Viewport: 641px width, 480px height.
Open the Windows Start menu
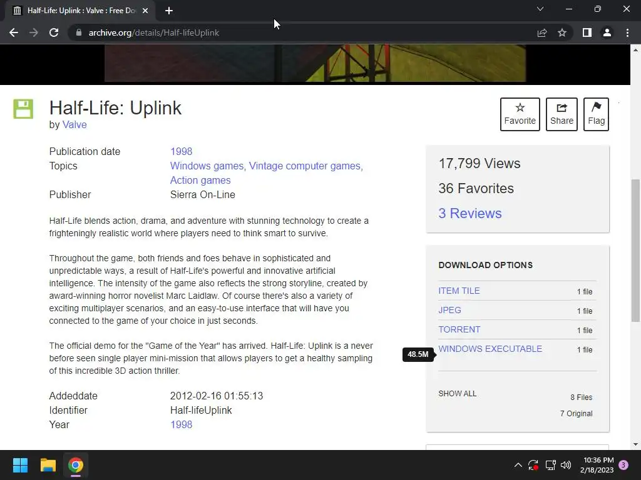(20, 465)
